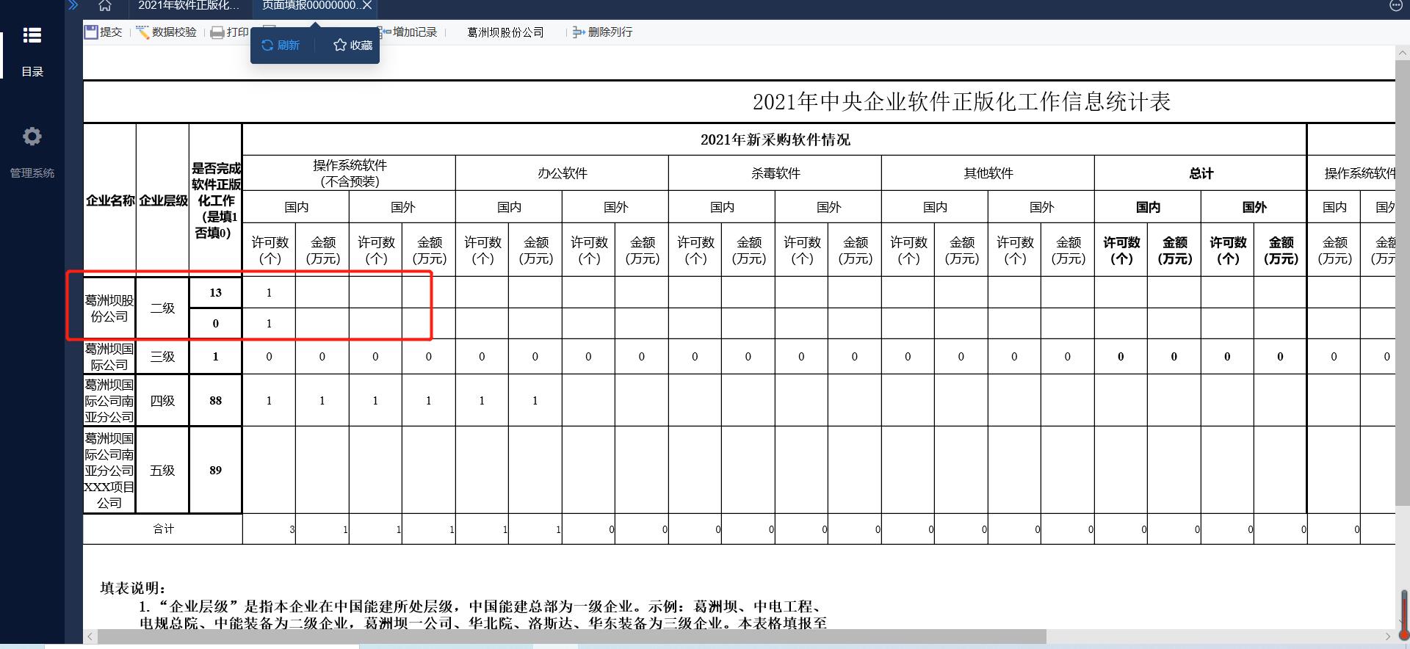The width and height of the screenshot is (1410, 649).
Task: Click the 三级 level cell
Action: pos(162,357)
